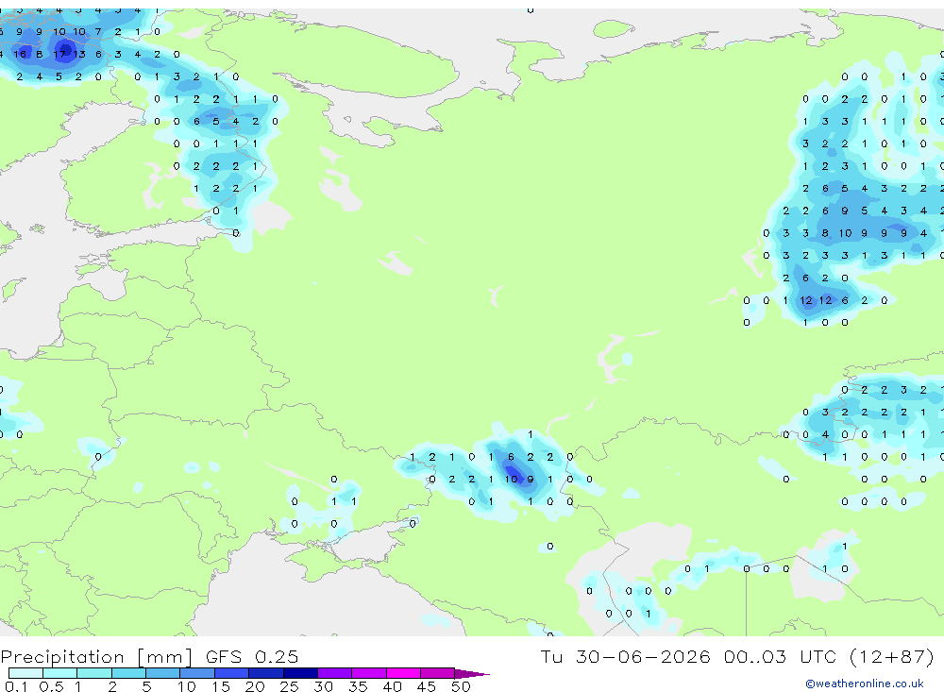Click the '(12+87)' forecast run text
Viewport: 944px width, 692px height.
pyautogui.click(x=892, y=656)
